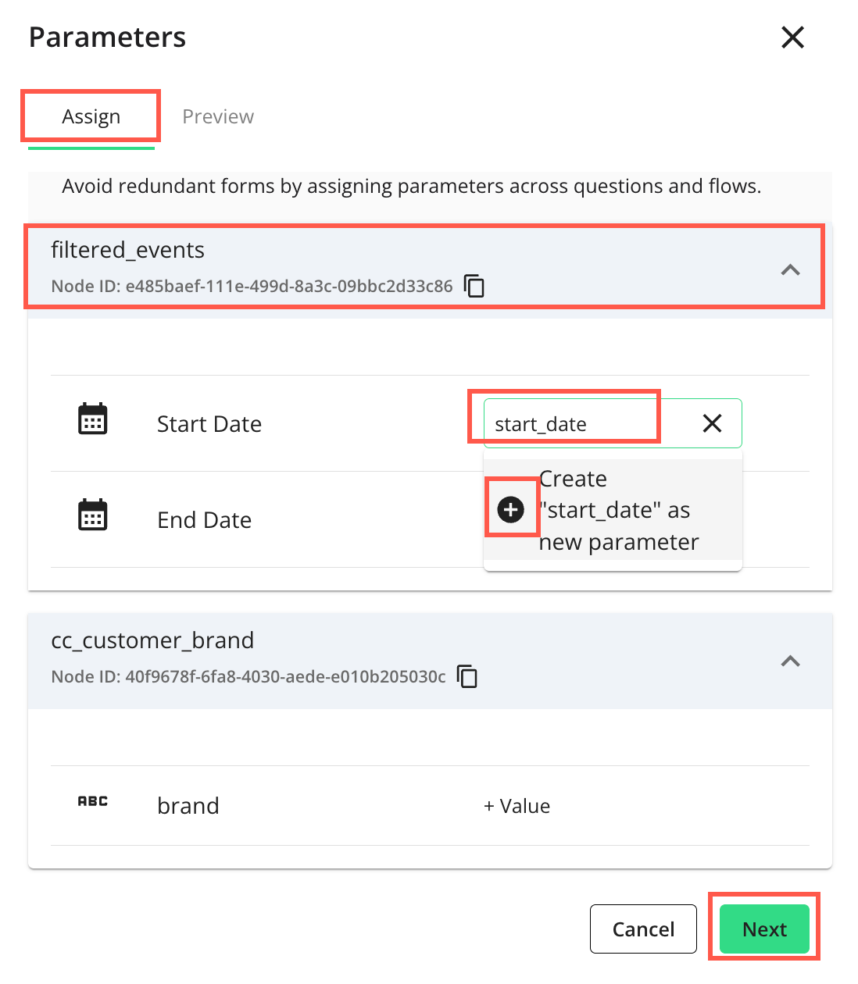Add a value for brand parameter
The width and height of the screenshot is (858, 984).
pos(517,806)
